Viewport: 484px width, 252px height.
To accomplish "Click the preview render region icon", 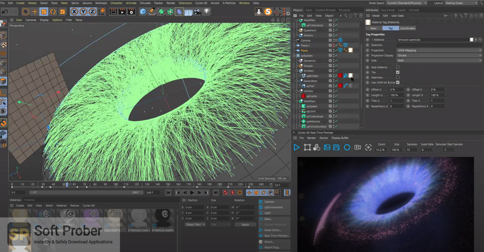I will [x=307, y=148].
